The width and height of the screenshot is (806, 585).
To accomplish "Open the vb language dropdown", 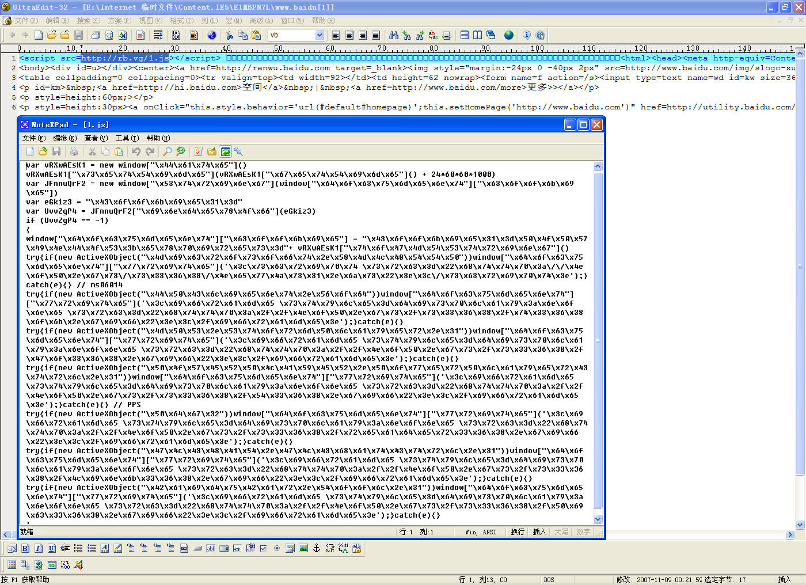I will point(320,35).
